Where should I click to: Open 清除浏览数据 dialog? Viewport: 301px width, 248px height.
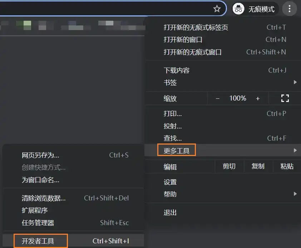(x=44, y=198)
